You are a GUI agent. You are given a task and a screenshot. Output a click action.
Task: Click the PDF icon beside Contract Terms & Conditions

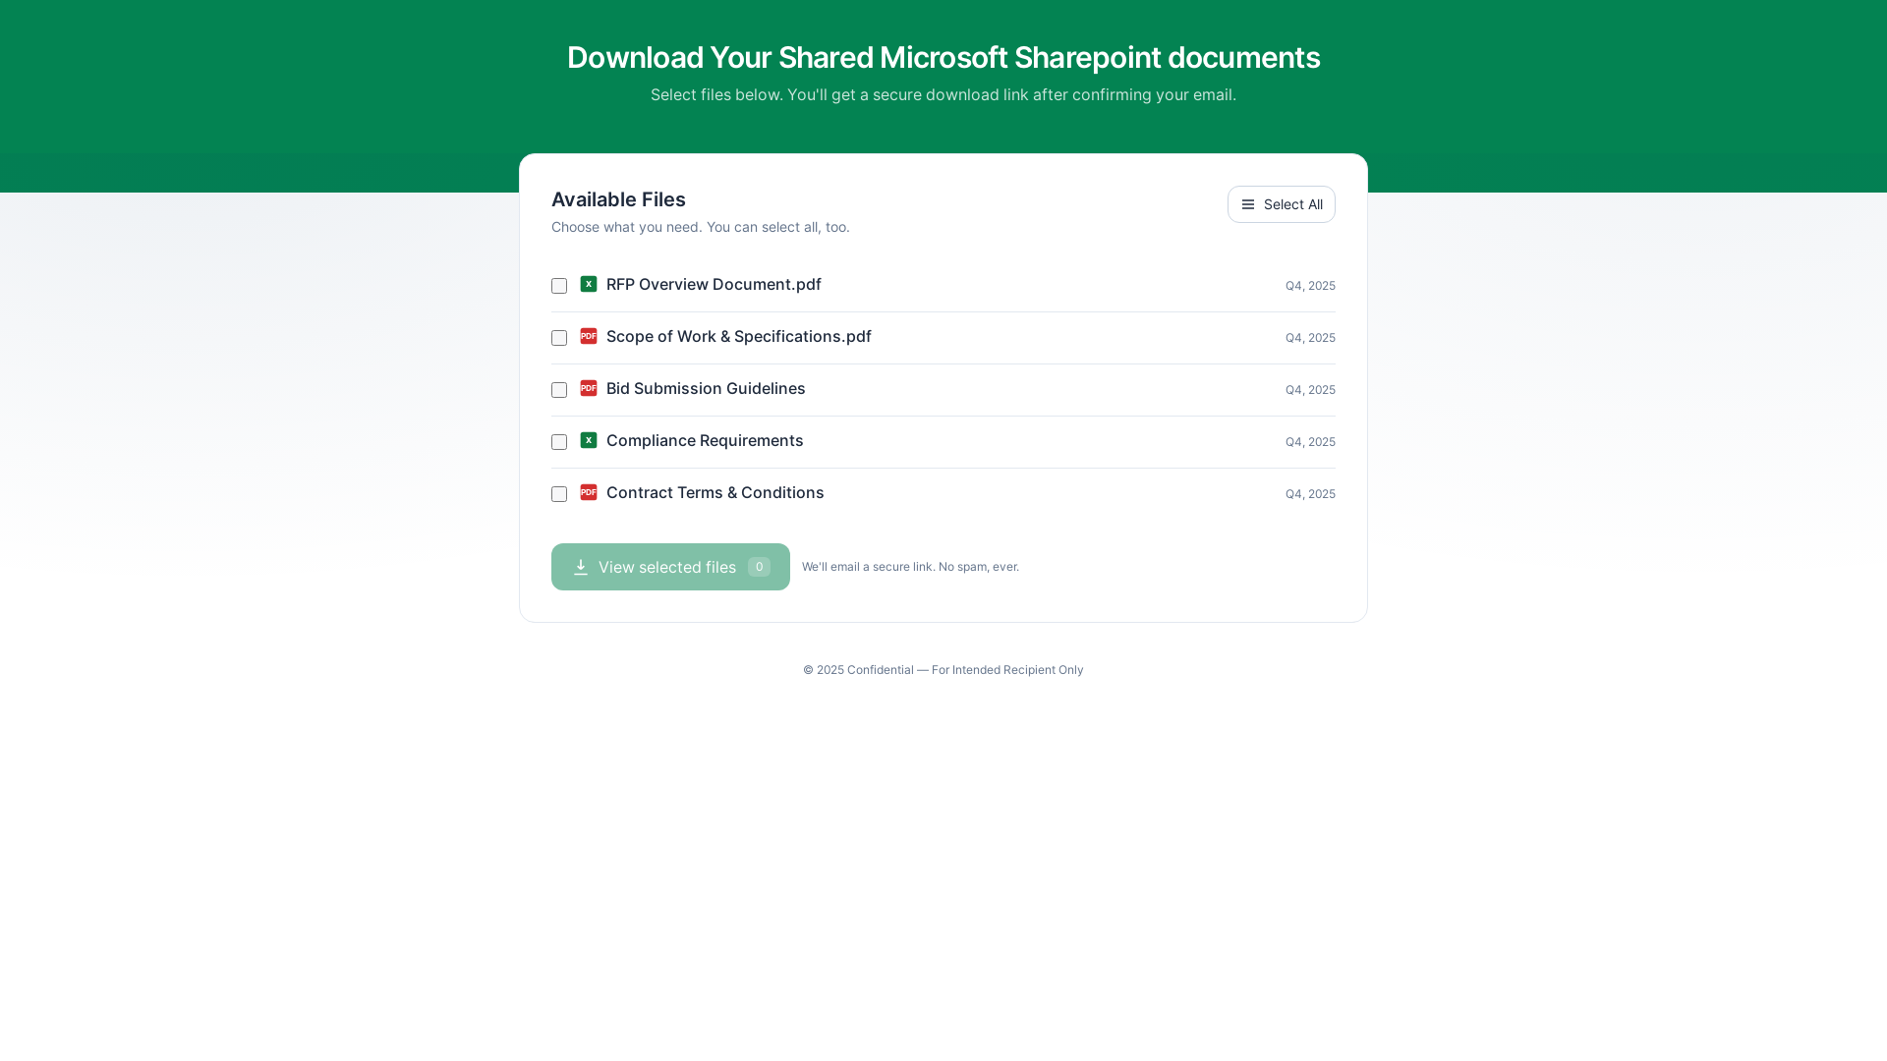pyautogui.click(x=589, y=492)
